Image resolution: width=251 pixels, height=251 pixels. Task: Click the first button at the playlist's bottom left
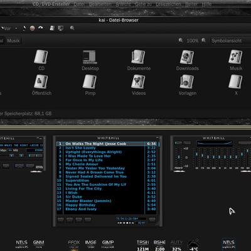pyautogui.click(x=60, y=219)
